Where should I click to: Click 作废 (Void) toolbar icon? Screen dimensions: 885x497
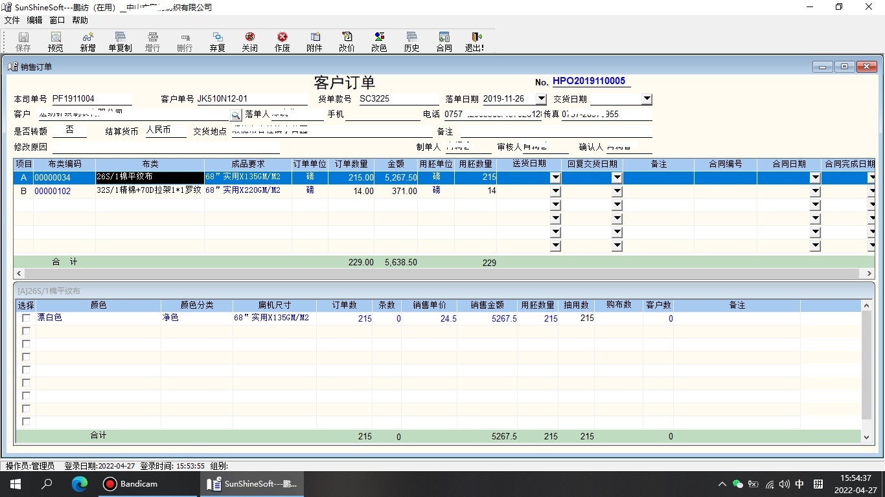coord(282,42)
